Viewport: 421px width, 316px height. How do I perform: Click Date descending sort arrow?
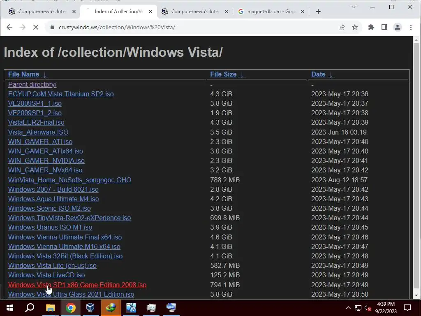click(x=331, y=75)
